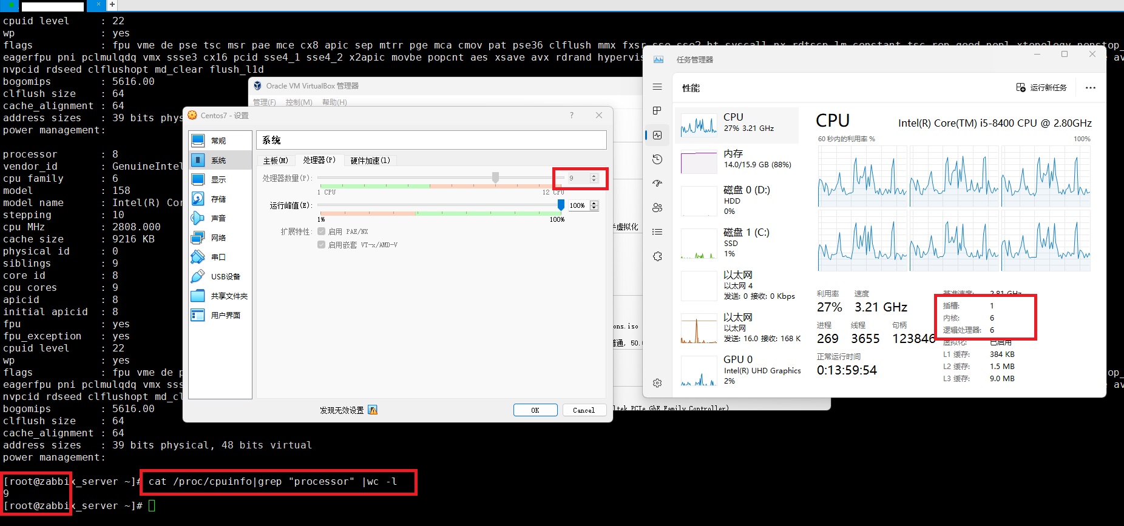The image size is (1124, 526).
Task: Confirm settings with the OK button
Action: 535,410
